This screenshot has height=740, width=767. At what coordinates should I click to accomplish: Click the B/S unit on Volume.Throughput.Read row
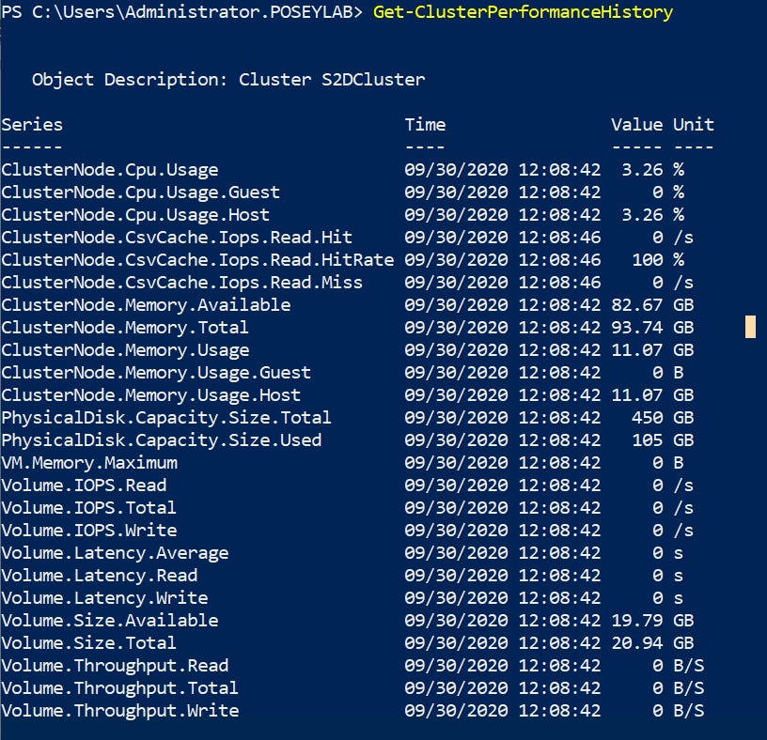pos(688,666)
